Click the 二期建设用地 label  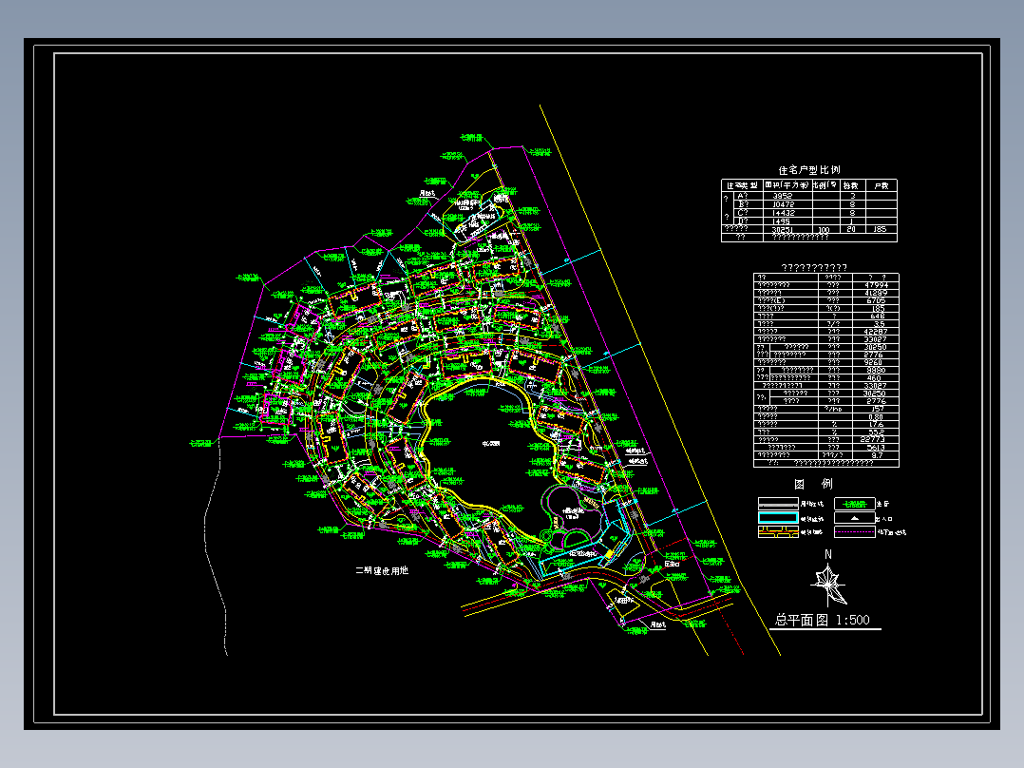(382, 570)
